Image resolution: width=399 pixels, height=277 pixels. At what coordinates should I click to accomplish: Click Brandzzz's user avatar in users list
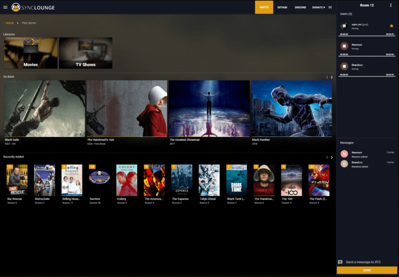click(x=344, y=67)
